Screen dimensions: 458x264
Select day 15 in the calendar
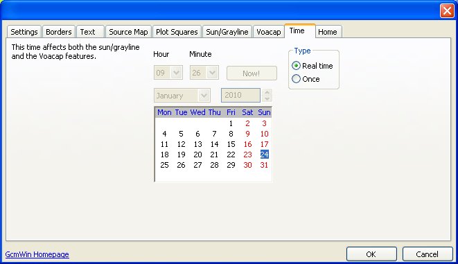click(x=231, y=144)
